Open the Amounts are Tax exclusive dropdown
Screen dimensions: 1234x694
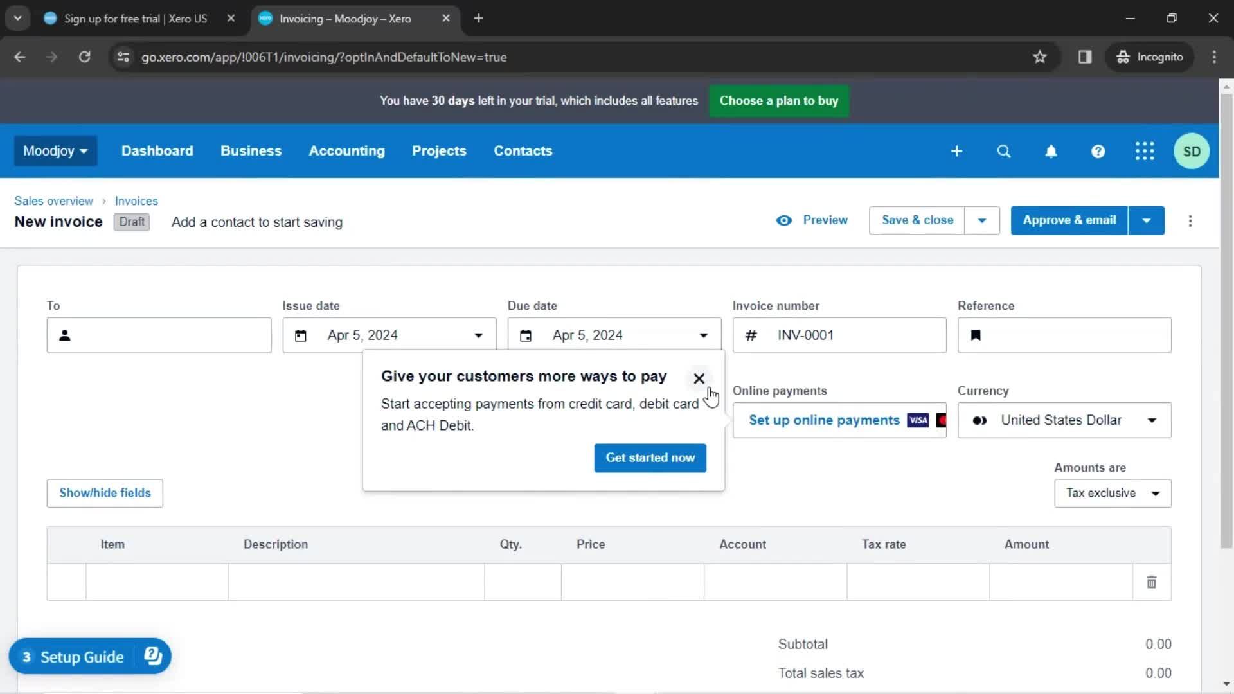pos(1113,494)
